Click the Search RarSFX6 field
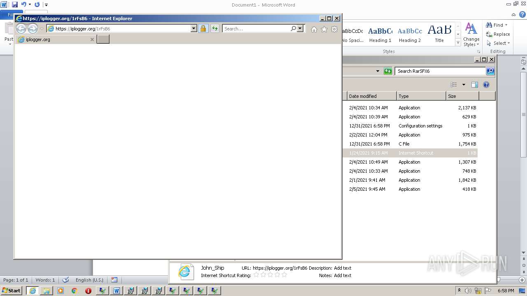 440,71
